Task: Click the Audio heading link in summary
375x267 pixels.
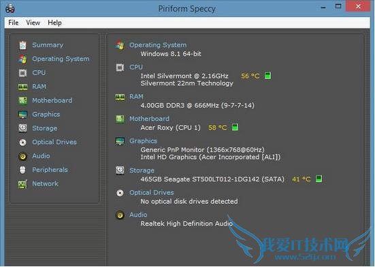Action: pyautogui.click(x=138, y=215)
